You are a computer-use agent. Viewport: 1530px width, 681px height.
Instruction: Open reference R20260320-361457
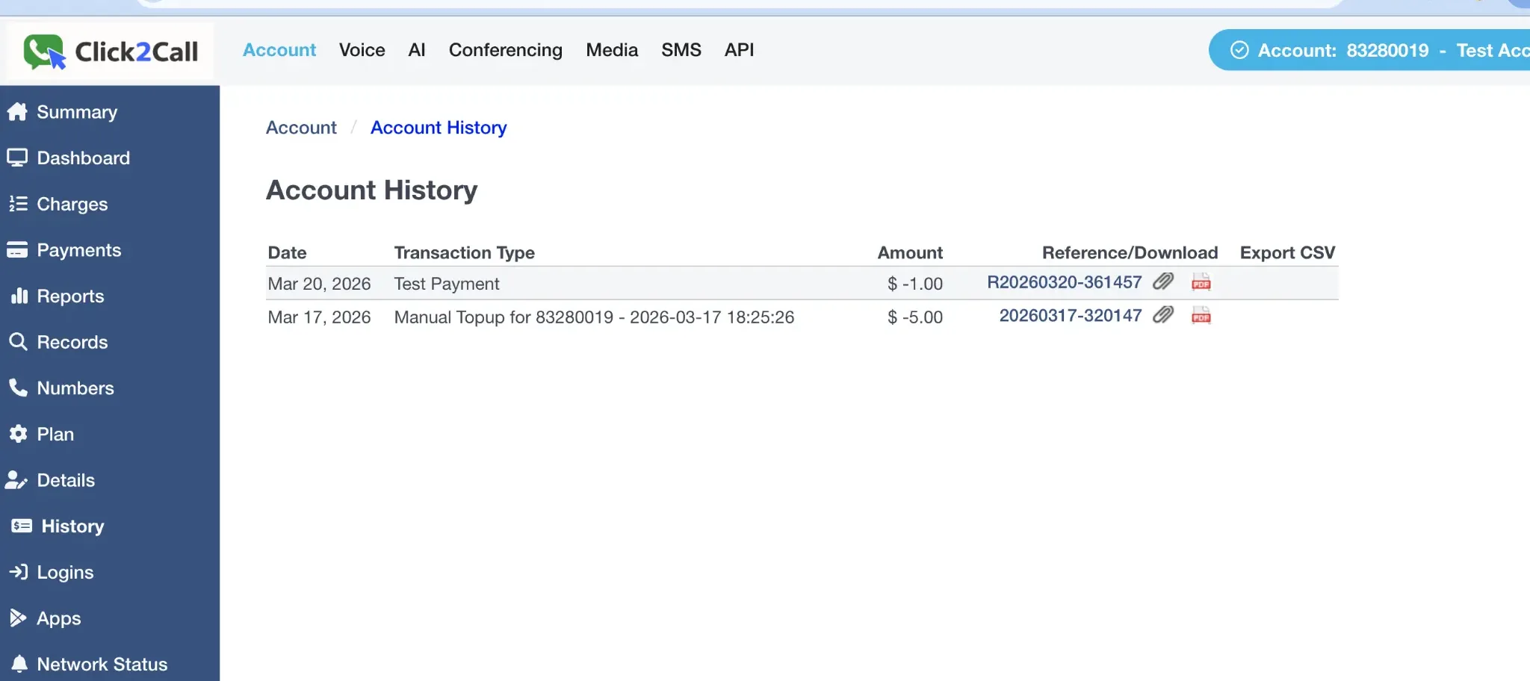click(1064, 282)
